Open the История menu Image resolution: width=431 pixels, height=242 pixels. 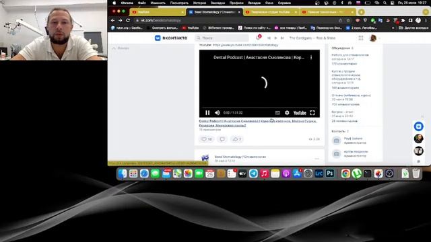(199, 3)
